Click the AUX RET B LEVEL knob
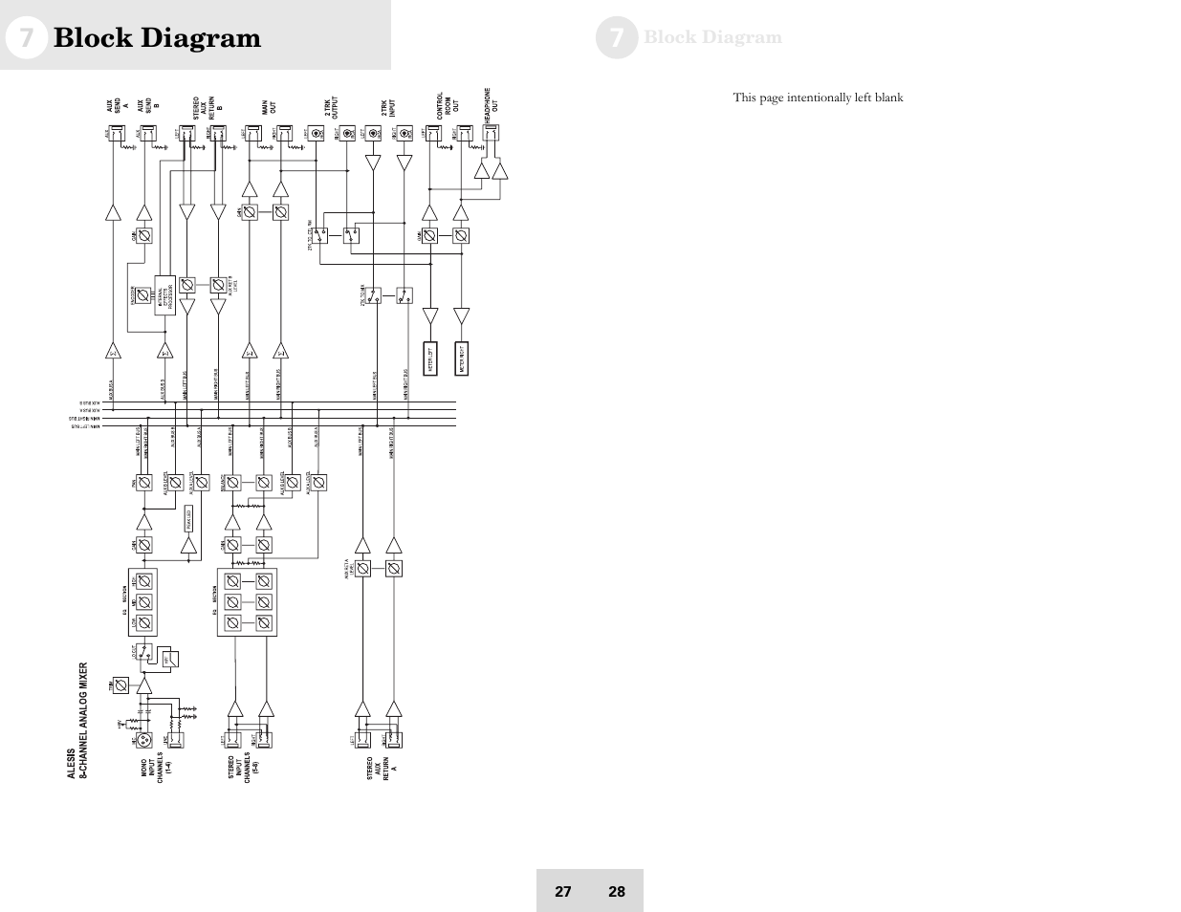This screenshot has width=1181, height=912. tap(218, 284)
